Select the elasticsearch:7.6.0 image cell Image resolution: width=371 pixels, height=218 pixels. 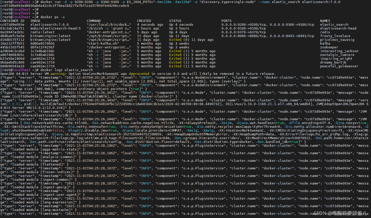pyautogui.click(x=50, y=25)
